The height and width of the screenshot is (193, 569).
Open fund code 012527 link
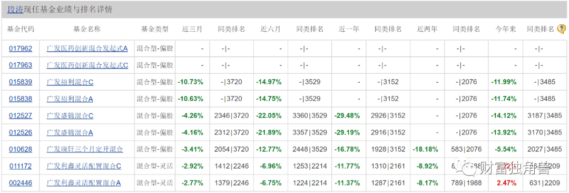(x=21, y=115)
